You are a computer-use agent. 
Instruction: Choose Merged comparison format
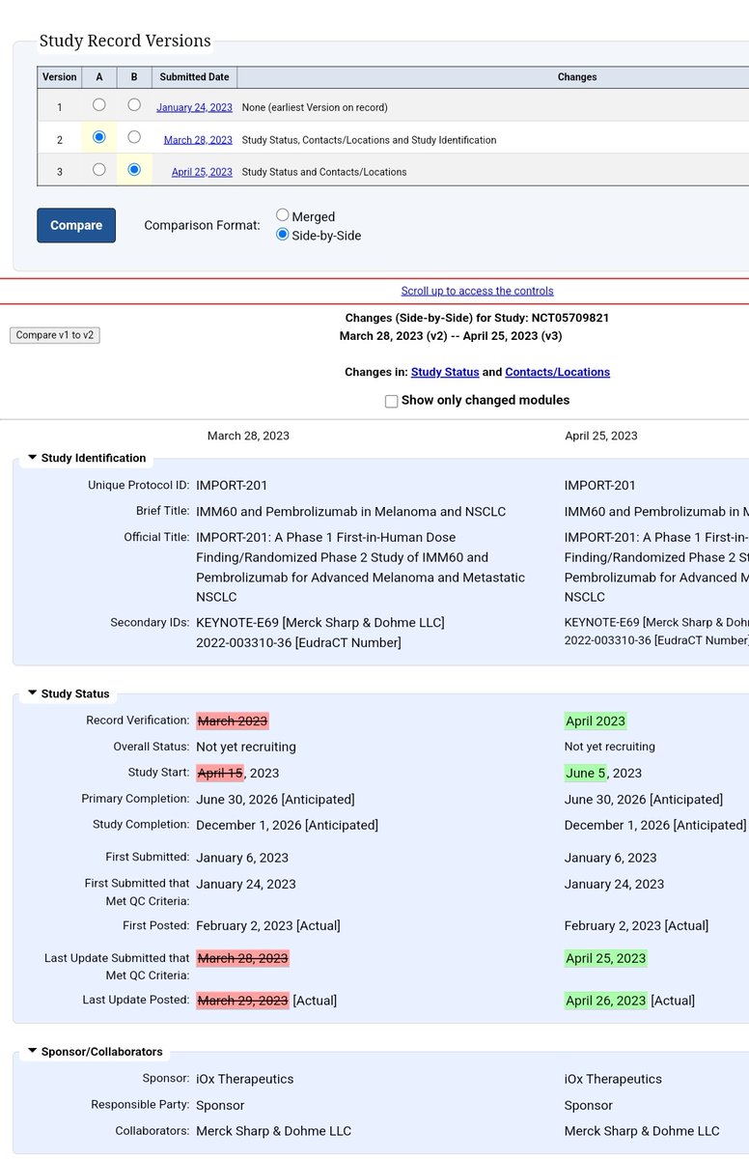pos(283,215)
